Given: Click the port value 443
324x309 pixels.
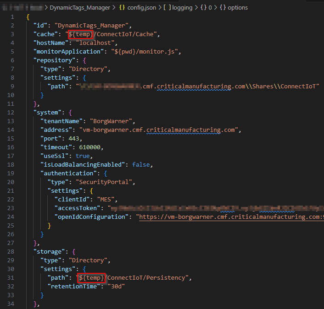Looking at the screenshot, I should 74,139.
